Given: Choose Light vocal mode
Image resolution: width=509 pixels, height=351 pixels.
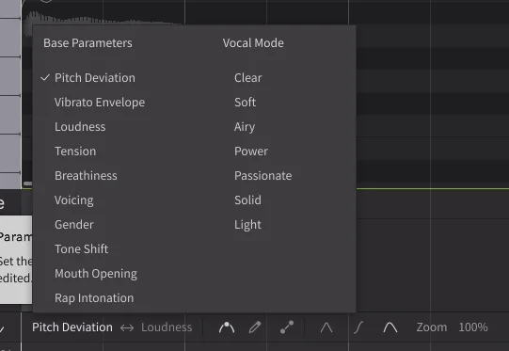Looking at the screenshot, I should coord(247,225).
